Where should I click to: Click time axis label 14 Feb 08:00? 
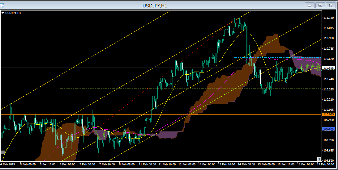click(246, 164)
